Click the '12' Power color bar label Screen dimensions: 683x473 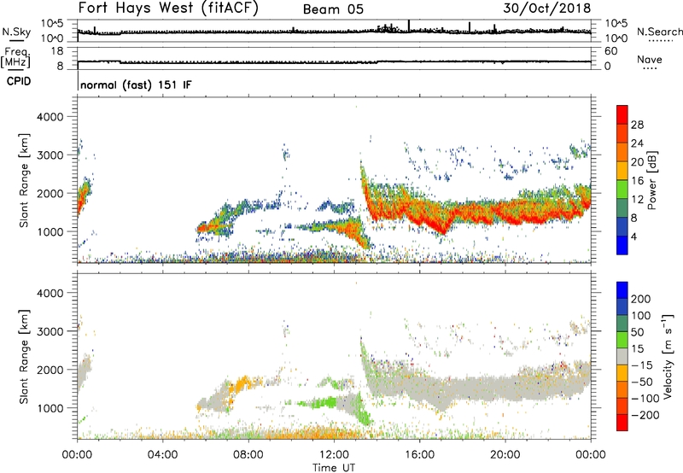637,200
